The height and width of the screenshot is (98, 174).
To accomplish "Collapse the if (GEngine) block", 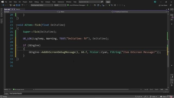I will pyautogui.click(x=16, y=45).
